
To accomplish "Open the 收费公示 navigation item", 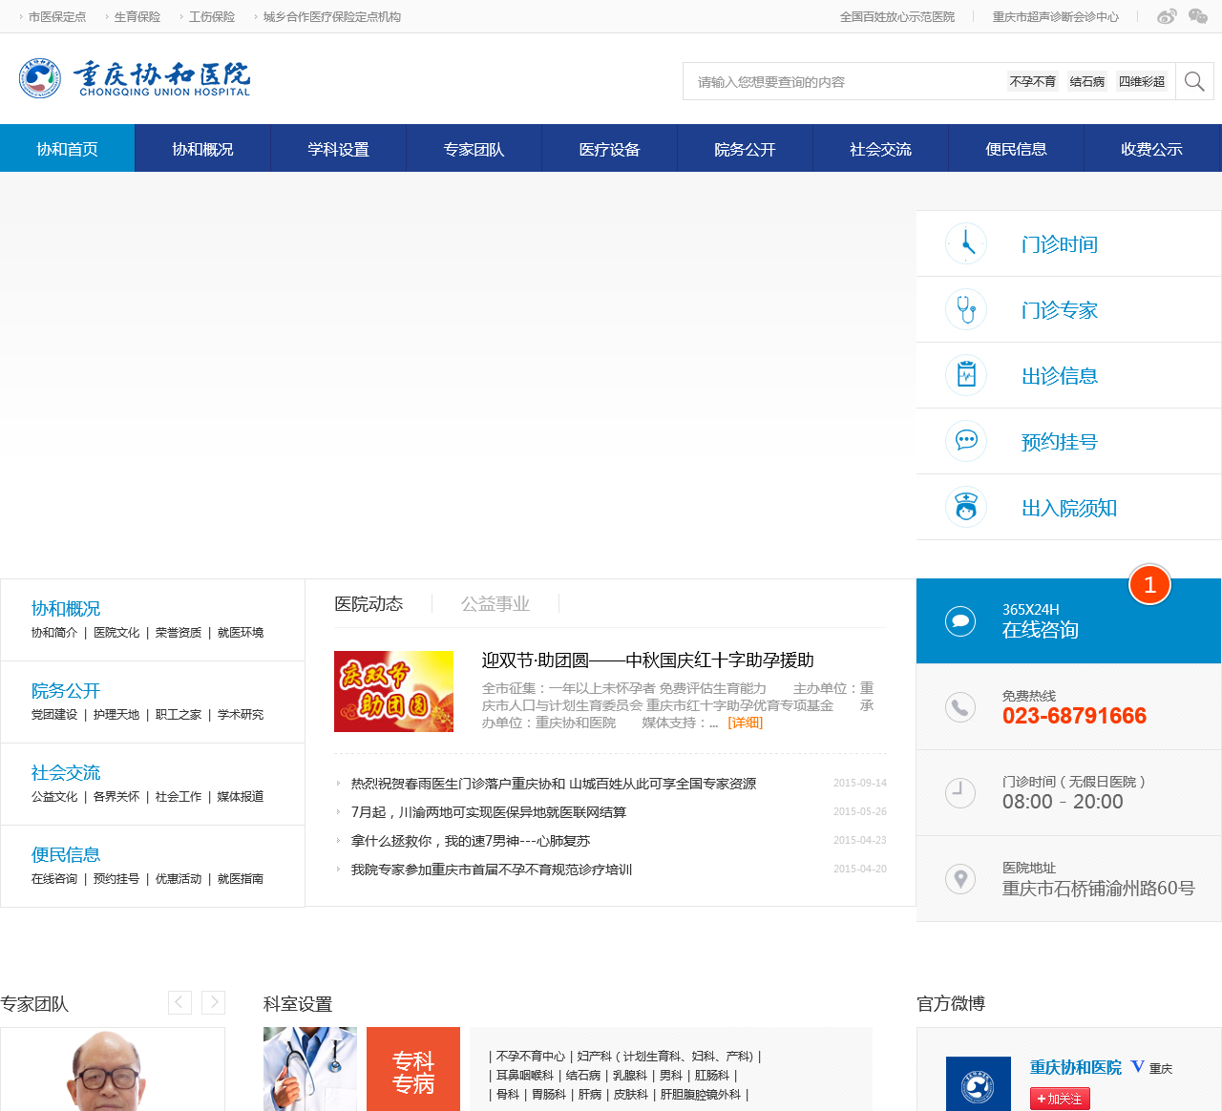I will click(1152, 149).
